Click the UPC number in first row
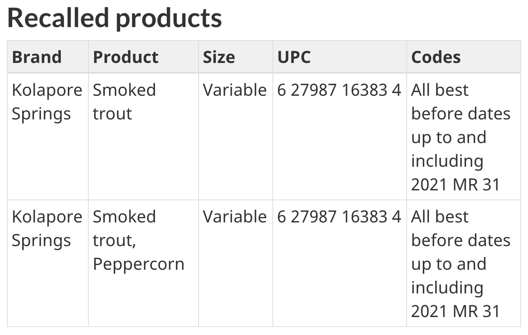 pyautogui.click(x=339, y=90)
